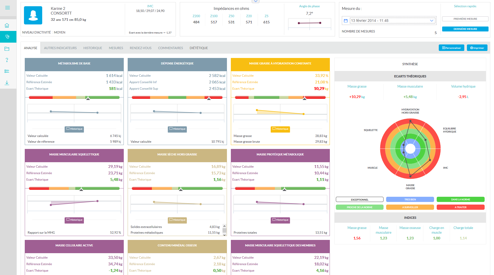Open the hamburger menu icon

coord(8,8)
